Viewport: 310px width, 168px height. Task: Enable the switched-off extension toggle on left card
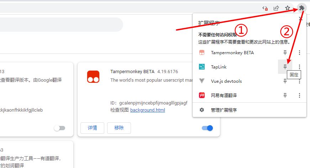tap(59, 128)
